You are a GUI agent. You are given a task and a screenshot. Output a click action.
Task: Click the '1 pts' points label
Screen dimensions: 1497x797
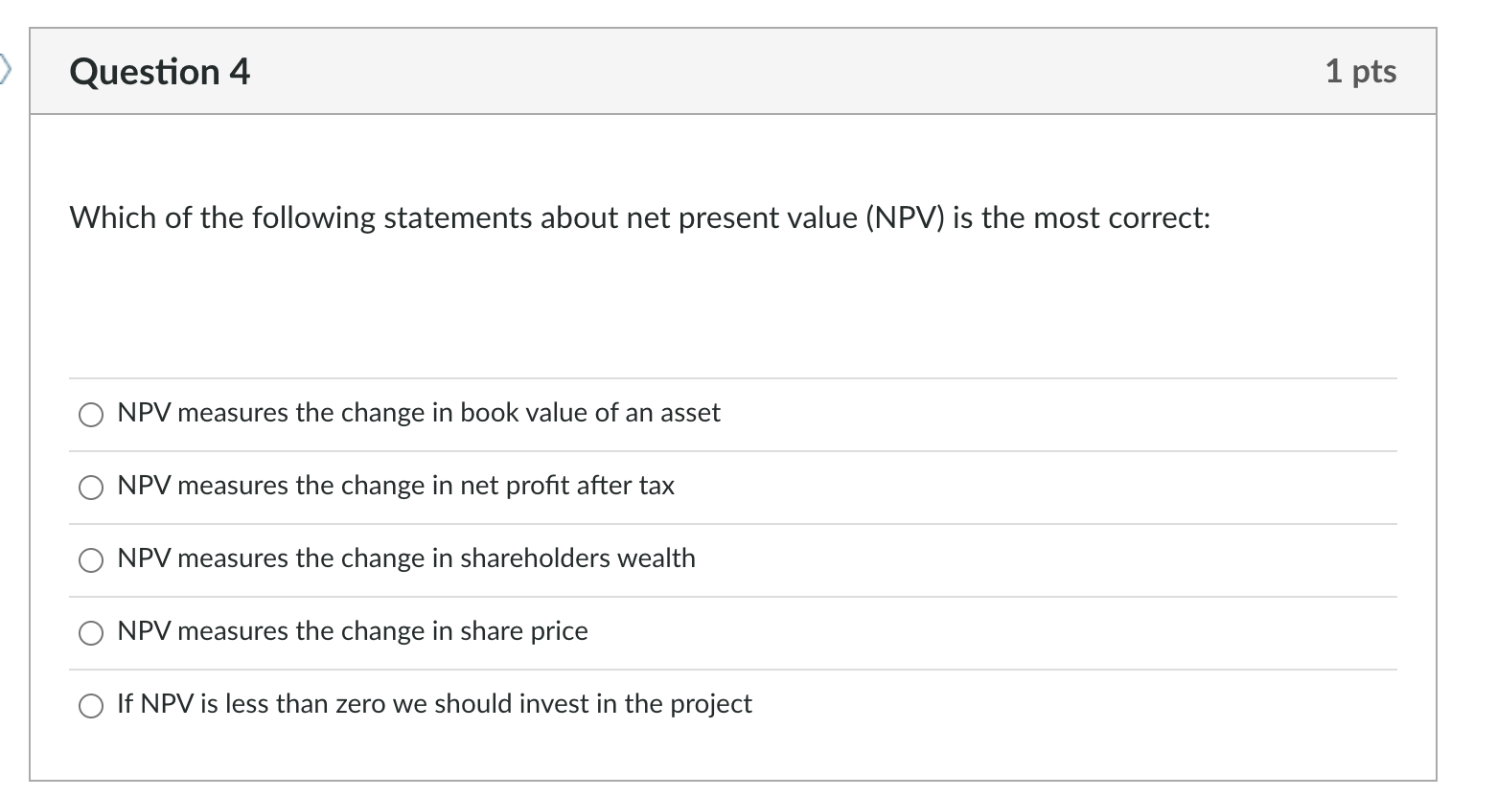point(1360,71)
